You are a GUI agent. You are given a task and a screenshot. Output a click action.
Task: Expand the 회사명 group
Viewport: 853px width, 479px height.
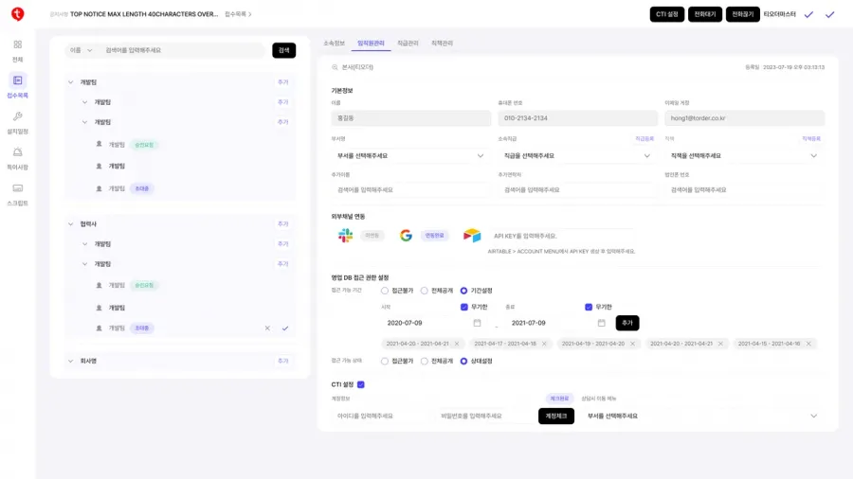point(71,361)
